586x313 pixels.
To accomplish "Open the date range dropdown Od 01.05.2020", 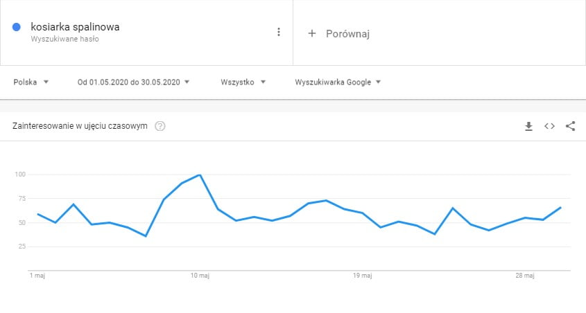I will point(133,82).
